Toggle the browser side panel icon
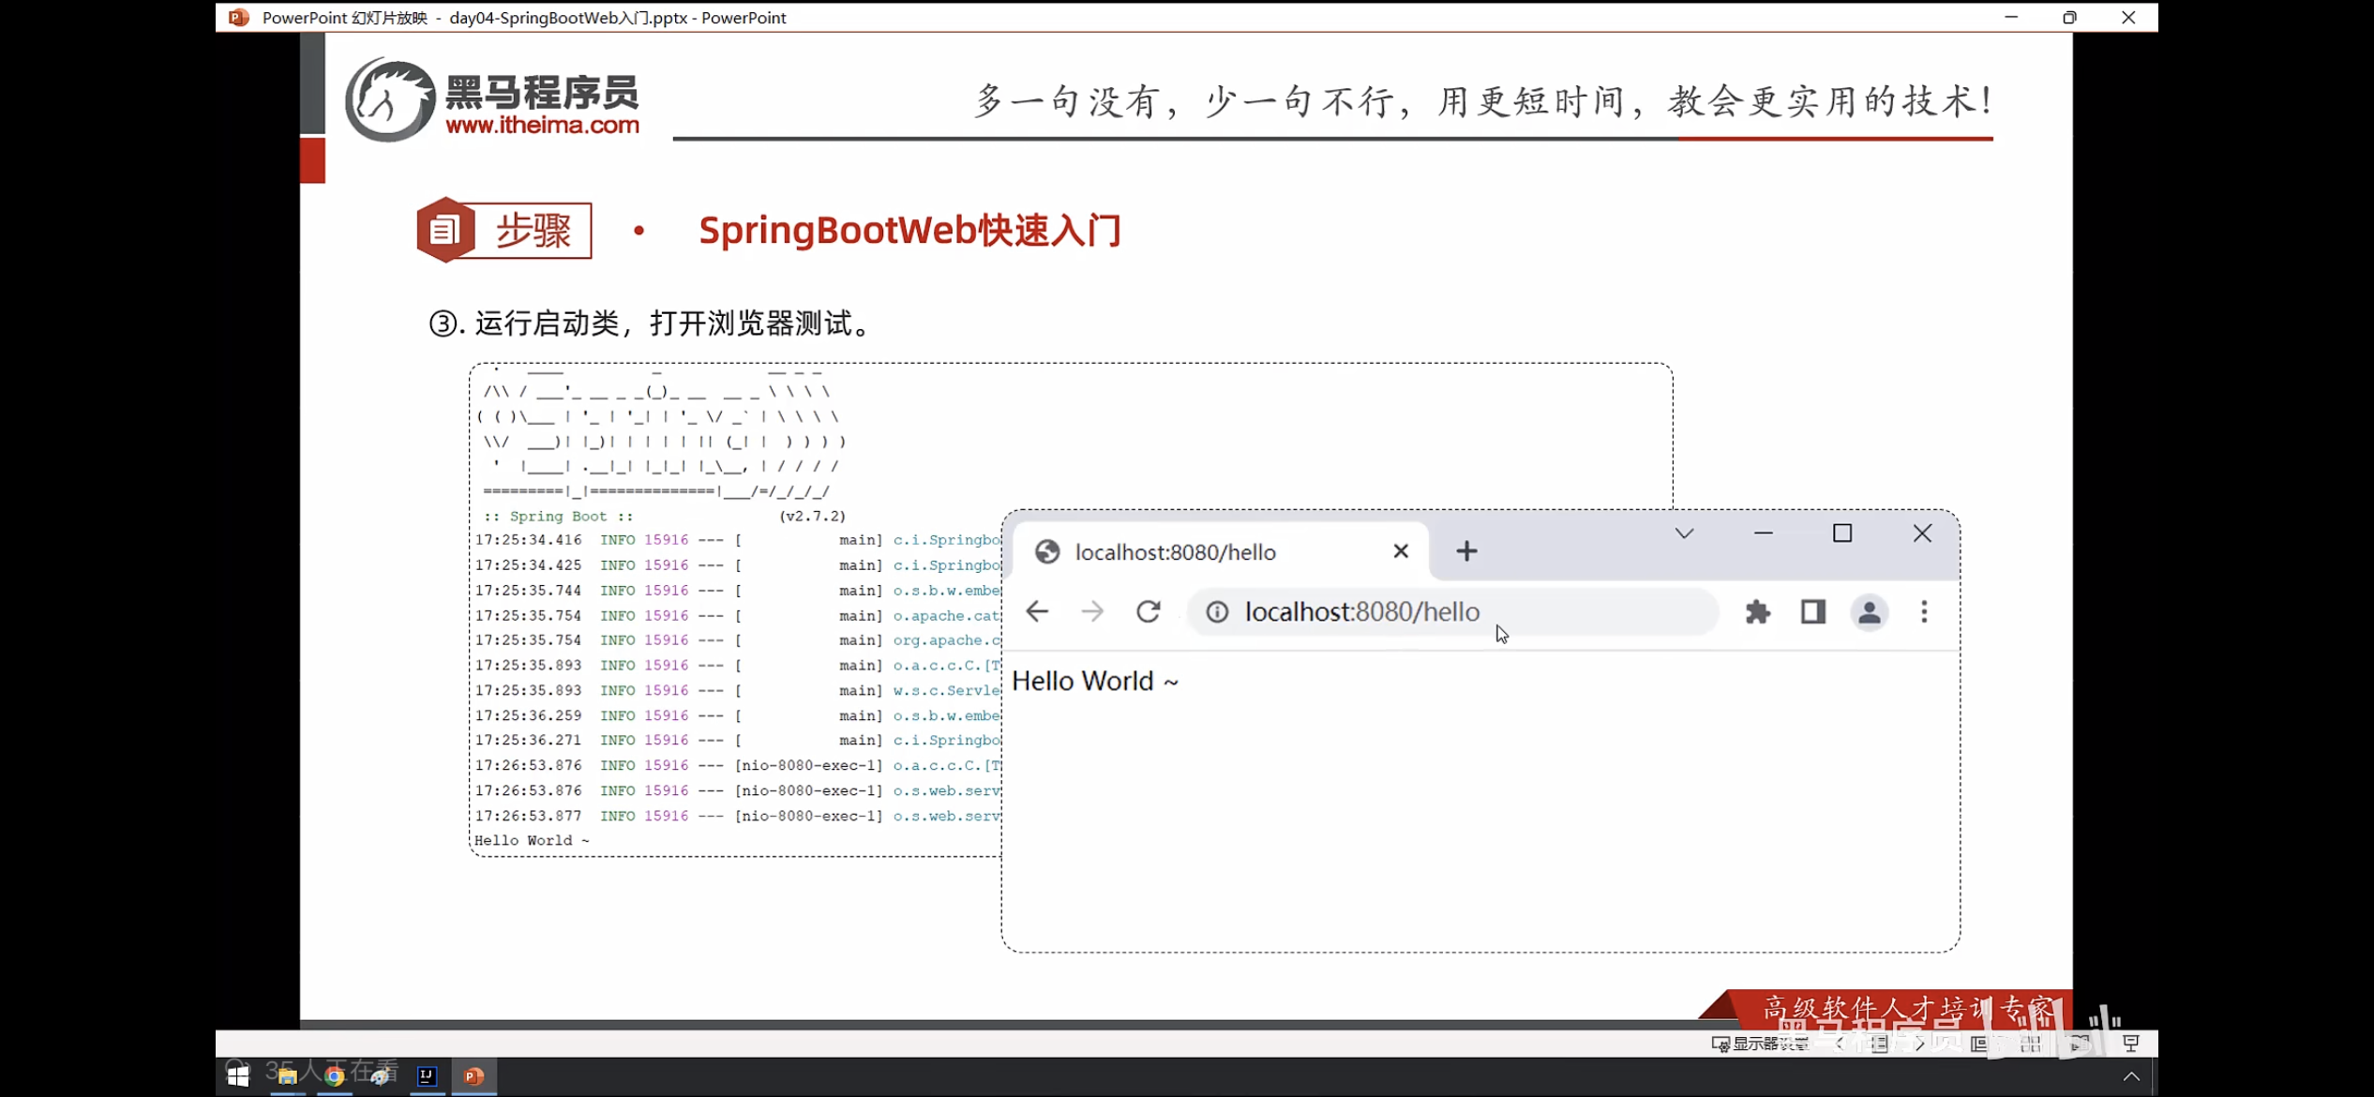Viewport: 2374px width, 1097px height. pyautogui.click(x=1813, y=611)
